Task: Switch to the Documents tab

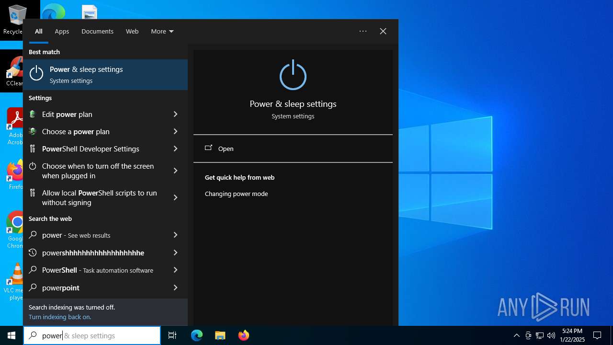Action: tap(97, 31)
